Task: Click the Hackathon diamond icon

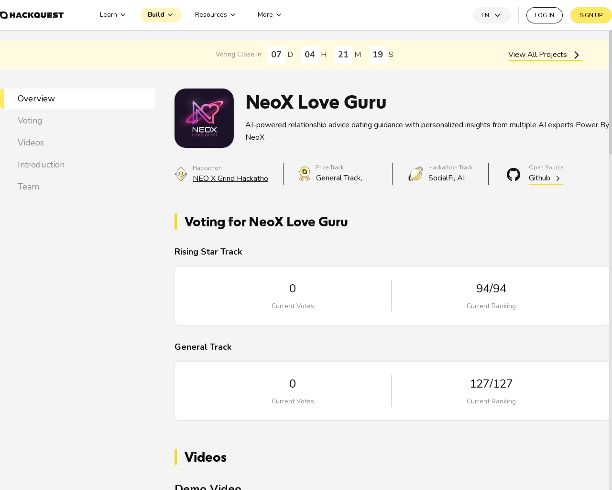Action: pos(181,174)
